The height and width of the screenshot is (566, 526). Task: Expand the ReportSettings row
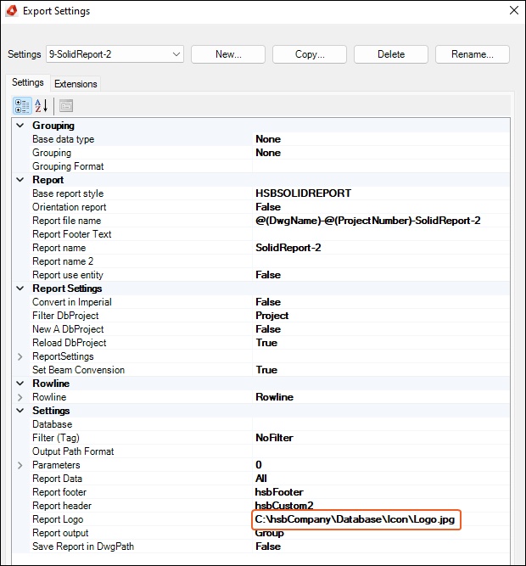point(20,356)
